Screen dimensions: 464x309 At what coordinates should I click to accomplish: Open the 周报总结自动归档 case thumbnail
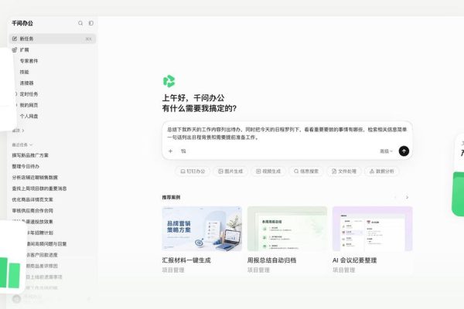point(287,229)
